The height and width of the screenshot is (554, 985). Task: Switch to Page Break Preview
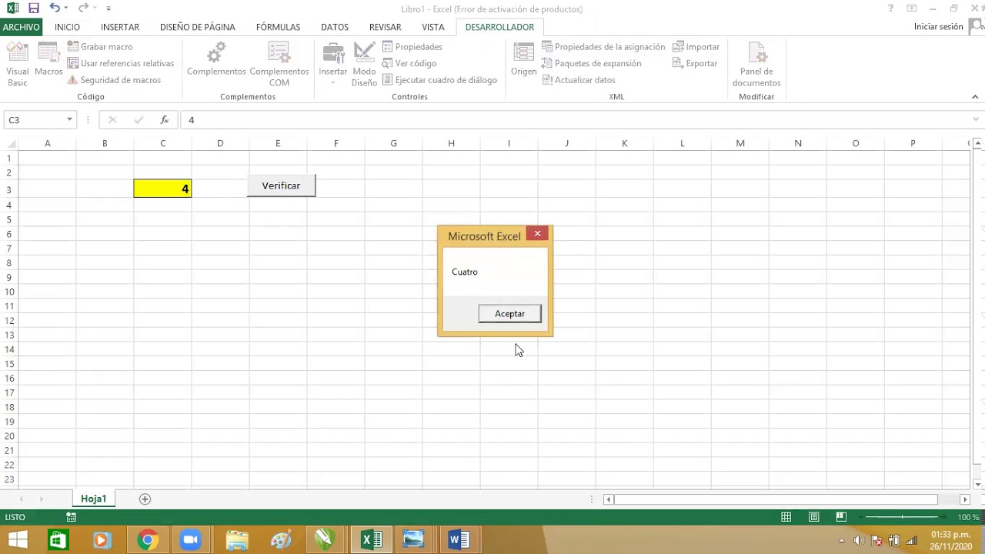pos(841,517)
